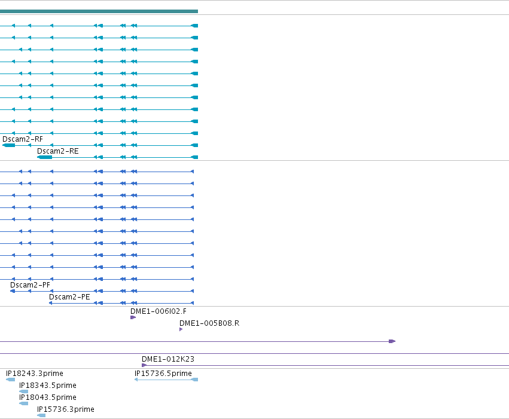The height and width of the screenshot is (419, 509).
Task: Click the light blue glyph under IP18043.5prime
Action: click(24, 403)
